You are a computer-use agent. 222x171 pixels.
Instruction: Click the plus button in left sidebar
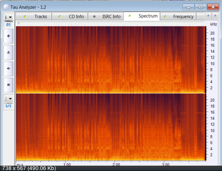tap(8, 36)
